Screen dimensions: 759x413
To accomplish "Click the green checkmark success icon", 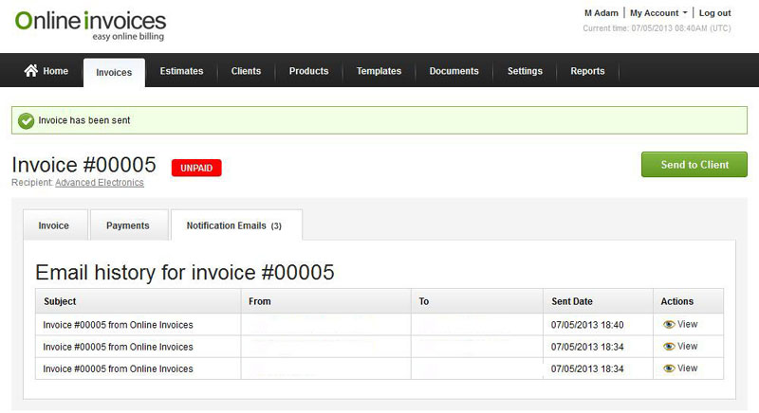I will point(26,120).
